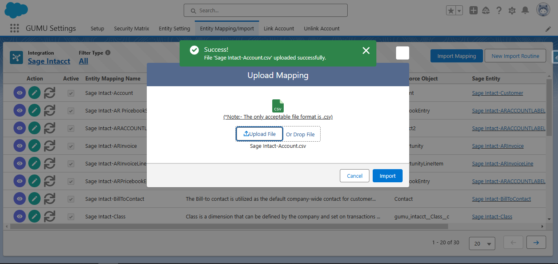
Task: Switch to the Link Account tab
Action: coord(279,29)
